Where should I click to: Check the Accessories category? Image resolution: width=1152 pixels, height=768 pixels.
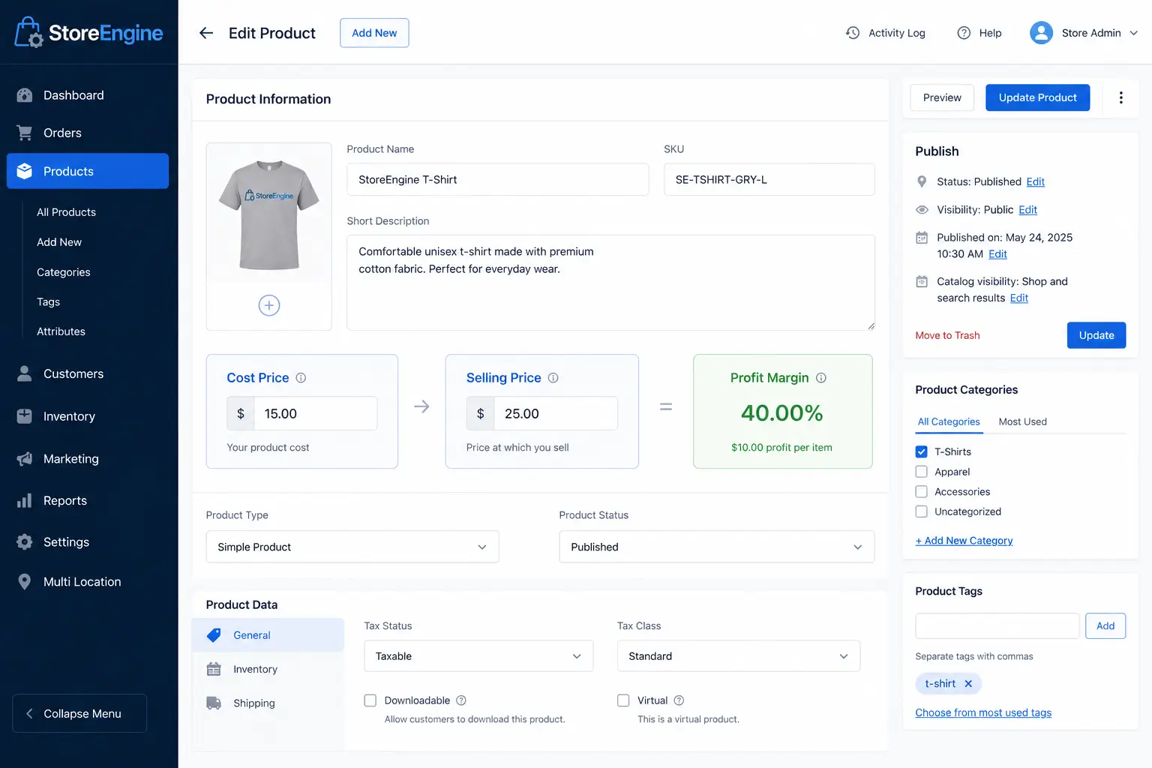[922, 492]
